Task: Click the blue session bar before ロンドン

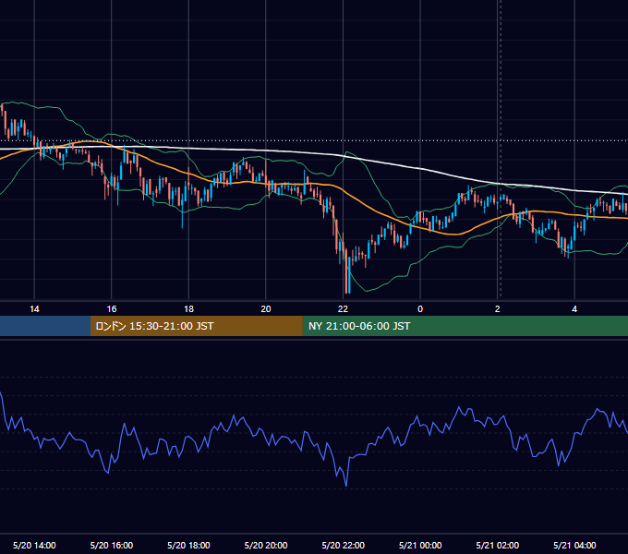Action: pyautogui.click(x=45, y=326)
